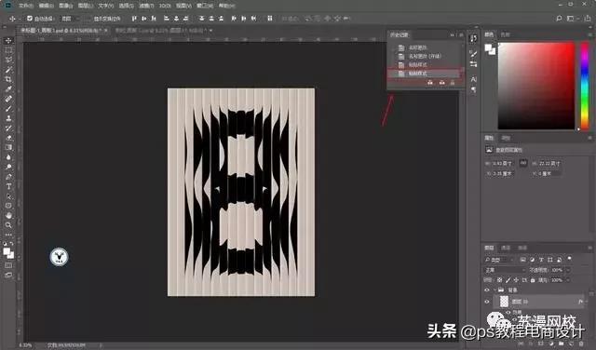This screenshot has width=596, height=350.
Task: Hide the selected layer with its eye icon
Action: (487, 302)
